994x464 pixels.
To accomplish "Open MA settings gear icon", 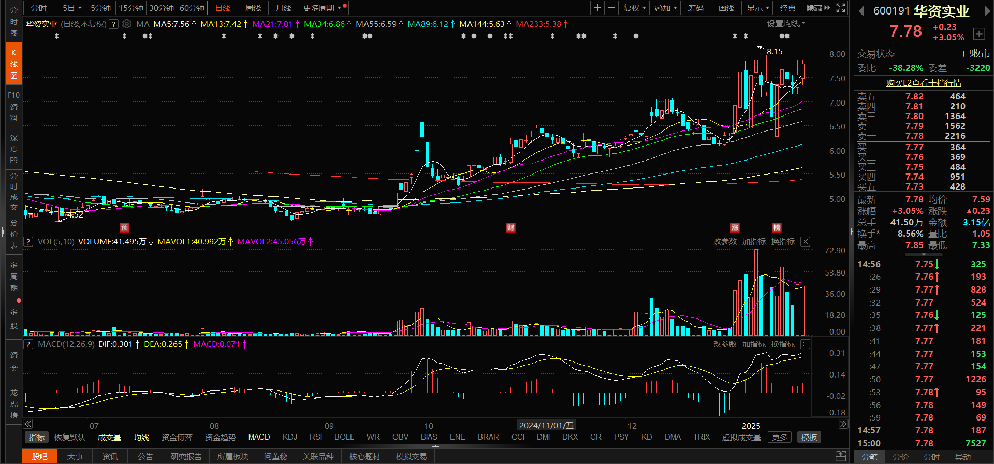I will (x=127, y=24).
